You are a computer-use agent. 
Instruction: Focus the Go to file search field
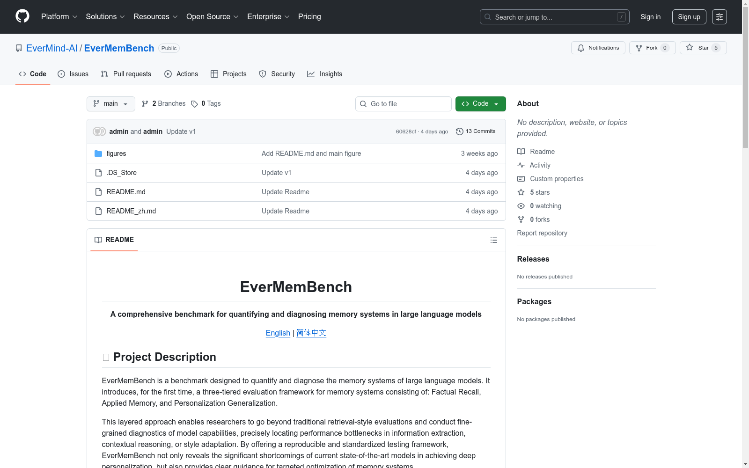404,104
